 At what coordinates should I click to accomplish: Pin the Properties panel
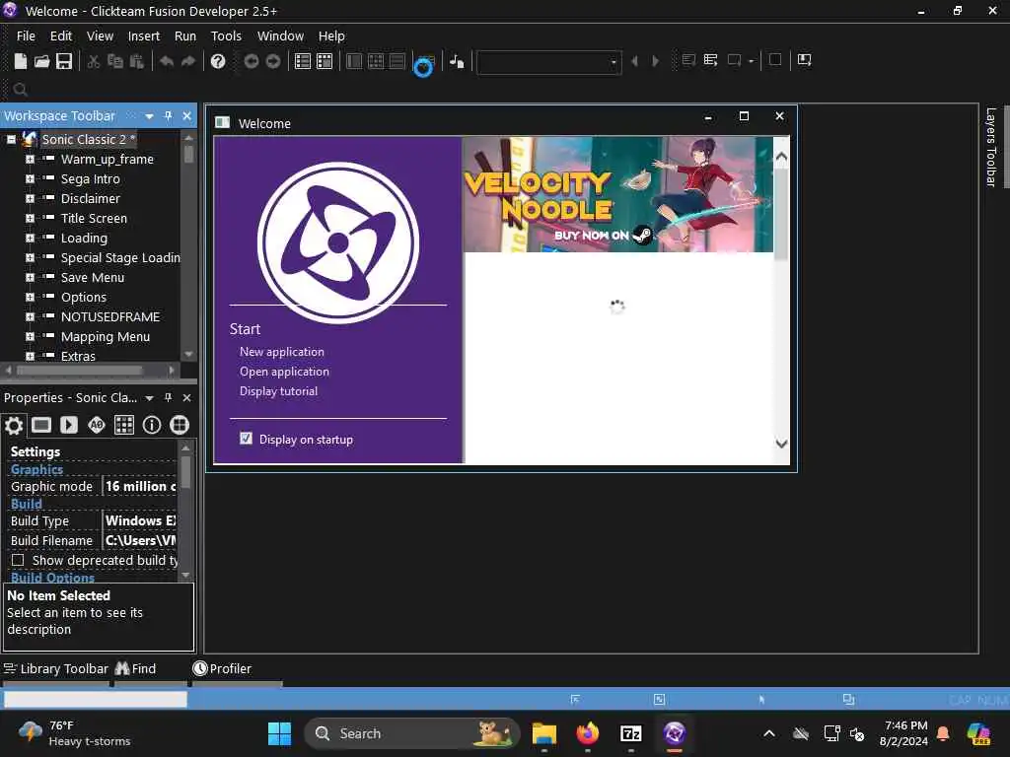[168, 398]
